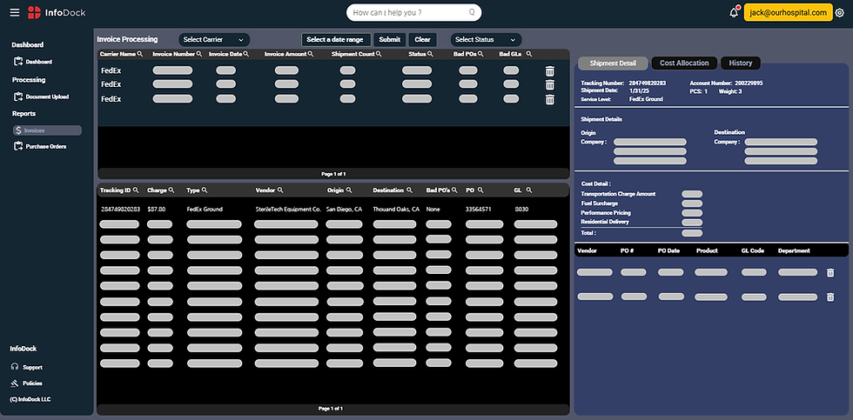The height and width of the screenshot is (420, 853).
Task: Search the Carrier Name column
Action: coord(140,54)
